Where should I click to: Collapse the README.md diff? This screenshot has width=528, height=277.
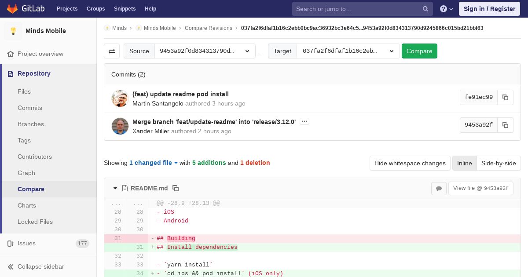(115, 188)
